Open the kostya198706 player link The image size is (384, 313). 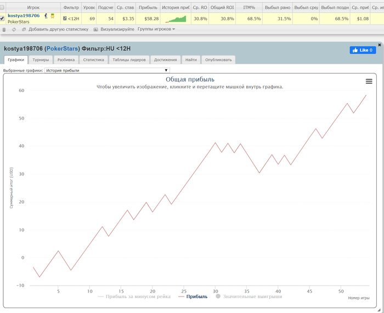point(24,16)
